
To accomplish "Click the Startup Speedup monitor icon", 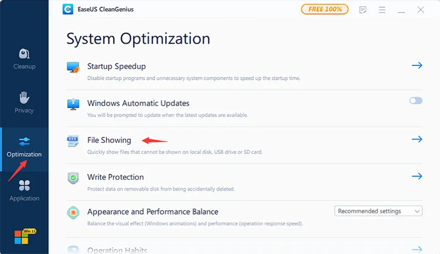I will [73, 68].
